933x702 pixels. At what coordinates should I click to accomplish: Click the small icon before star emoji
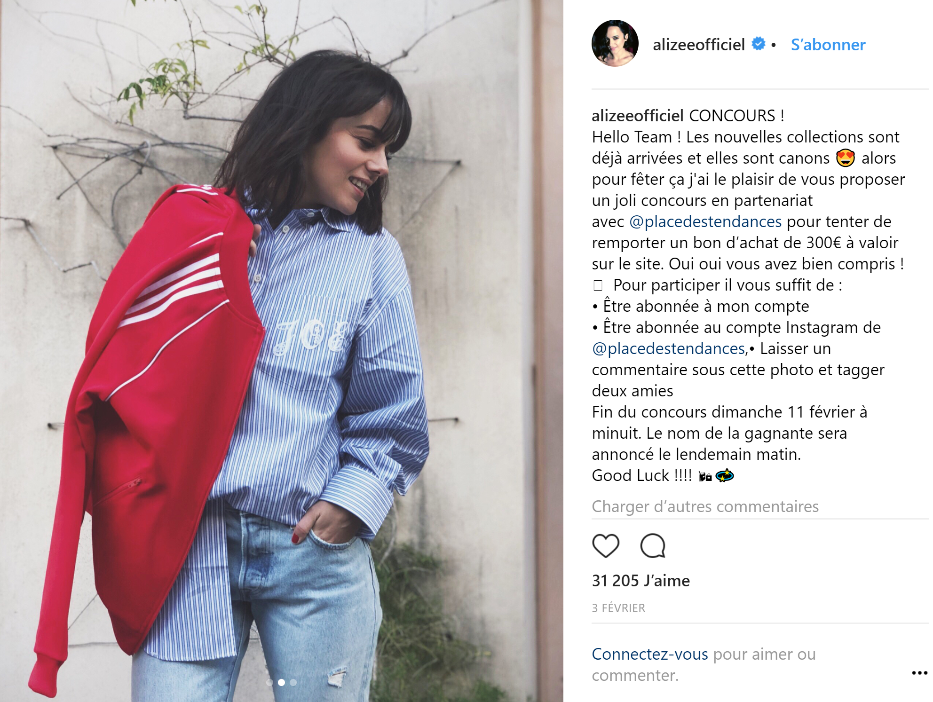point(705,476)
